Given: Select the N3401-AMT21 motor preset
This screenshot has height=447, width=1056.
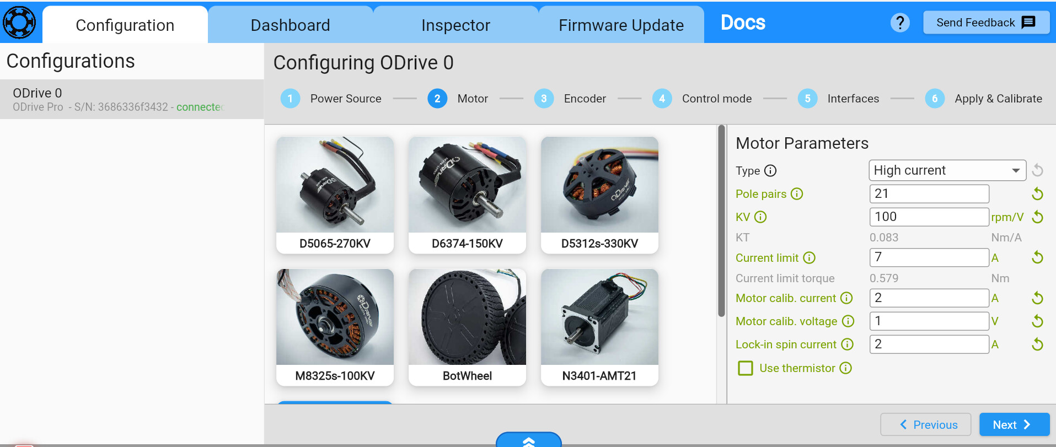Looking at the screenshot, I should [600, 327].
